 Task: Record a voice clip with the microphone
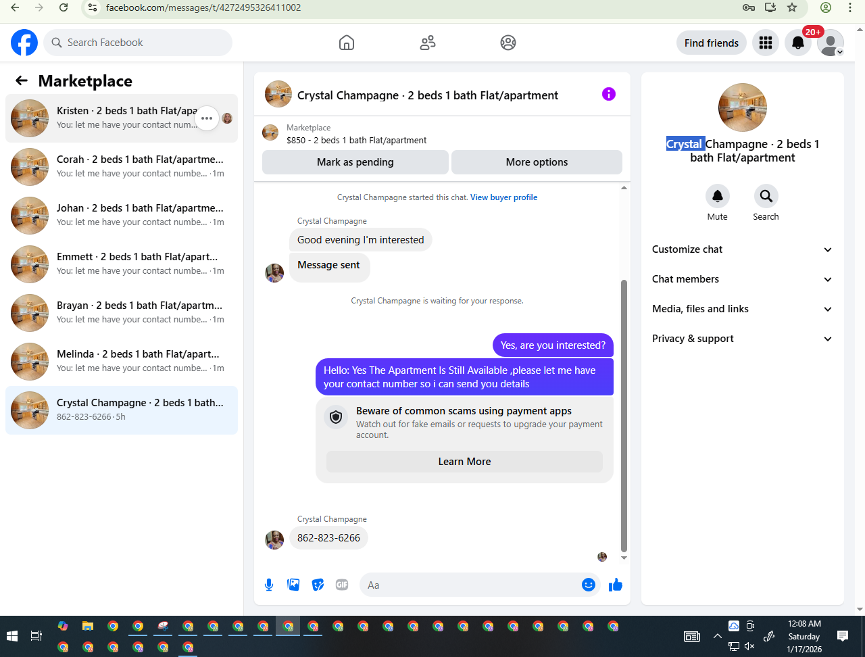[x=269, y=585]
